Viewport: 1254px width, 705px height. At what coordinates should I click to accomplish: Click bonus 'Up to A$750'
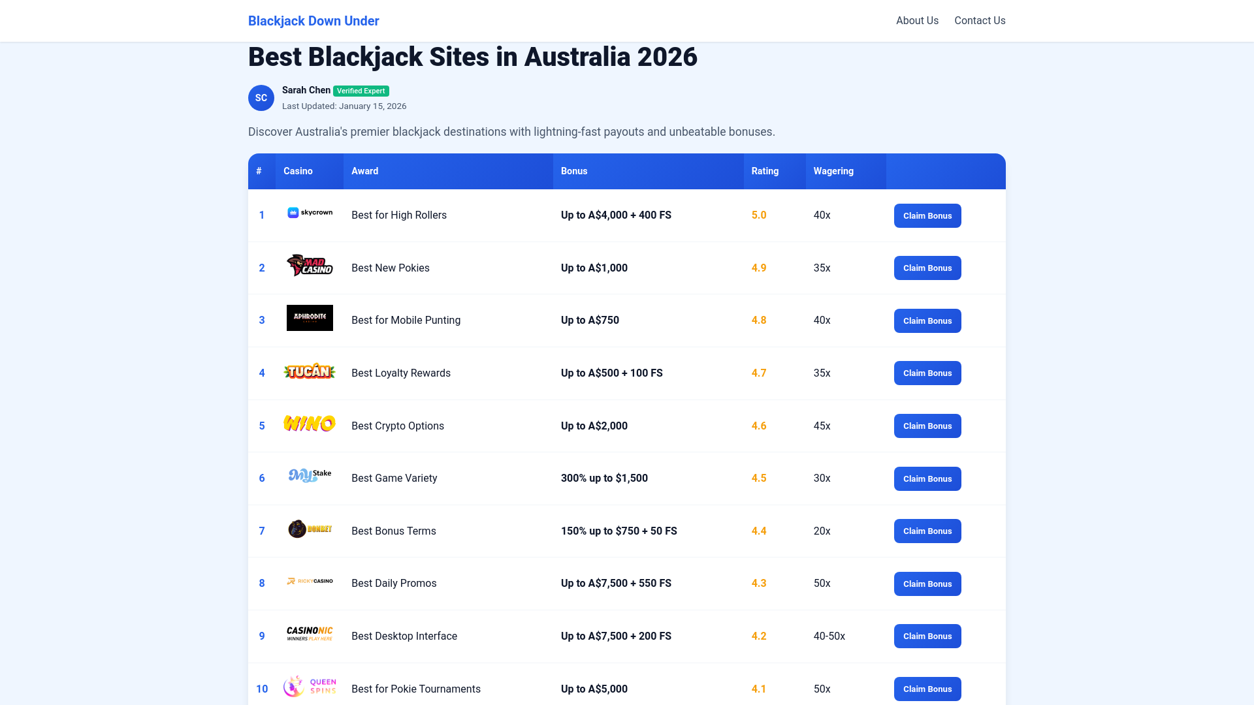click(x=590, y=321)
